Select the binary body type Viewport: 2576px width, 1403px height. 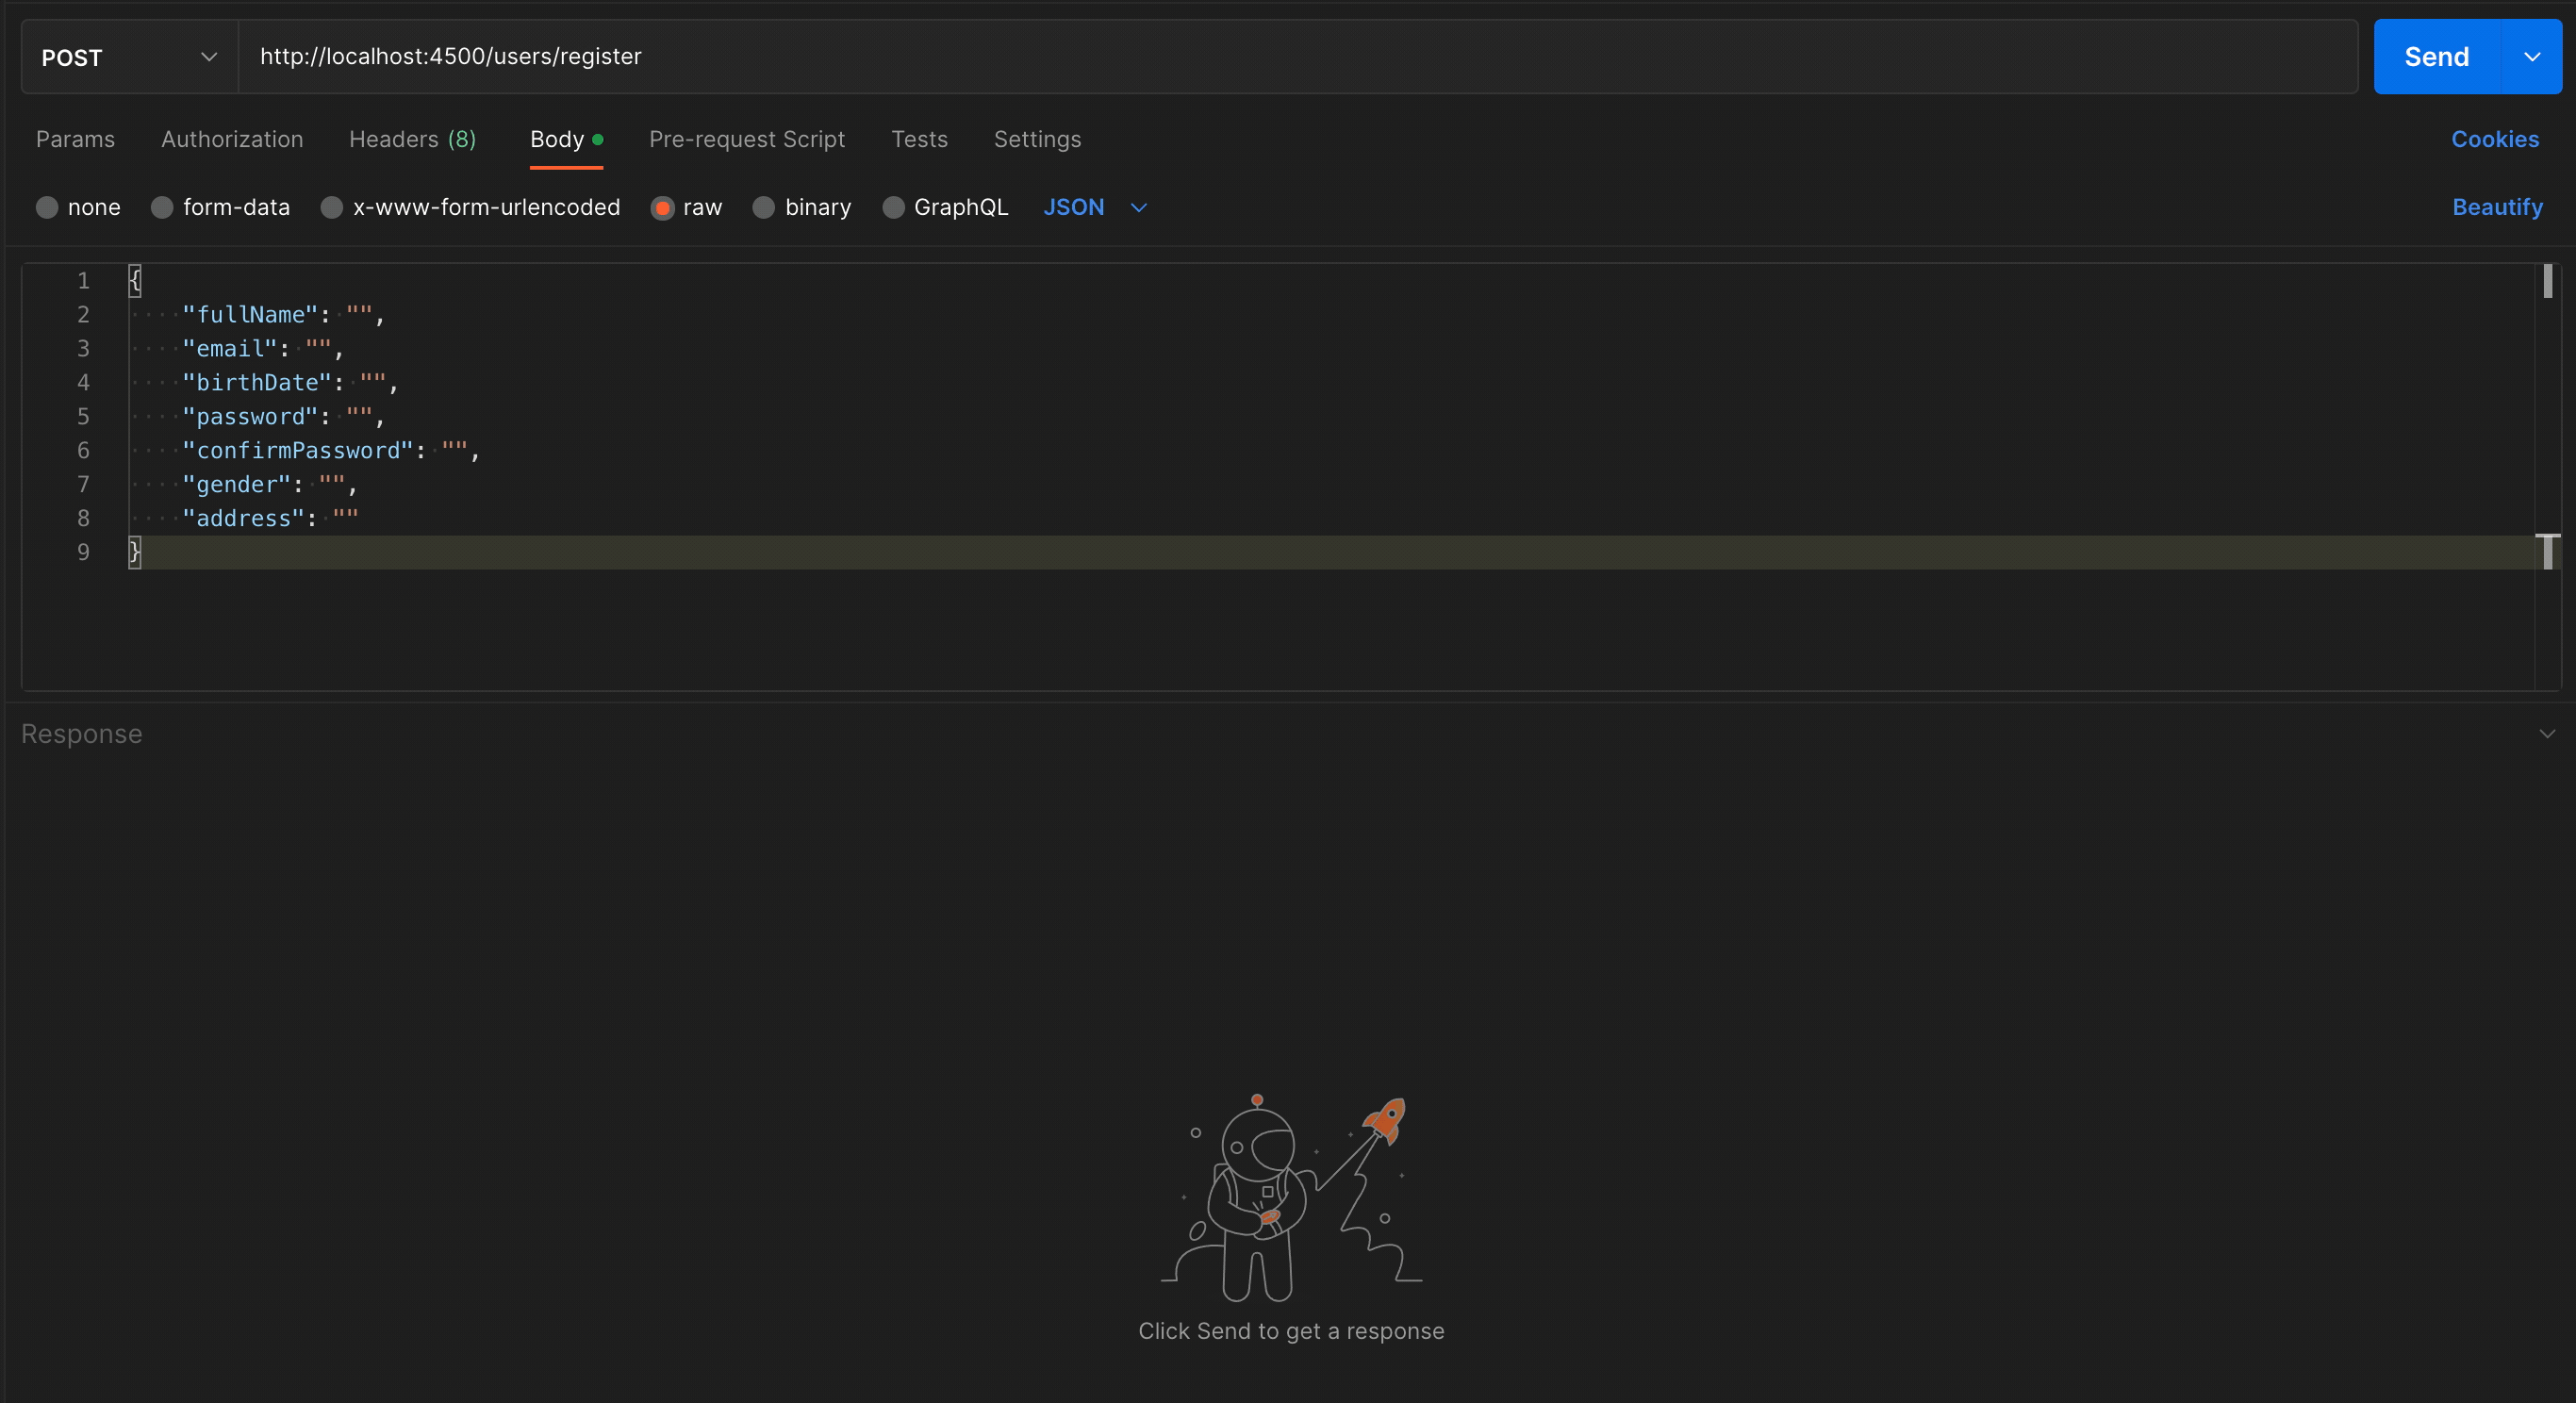click(x=764, y=207)
